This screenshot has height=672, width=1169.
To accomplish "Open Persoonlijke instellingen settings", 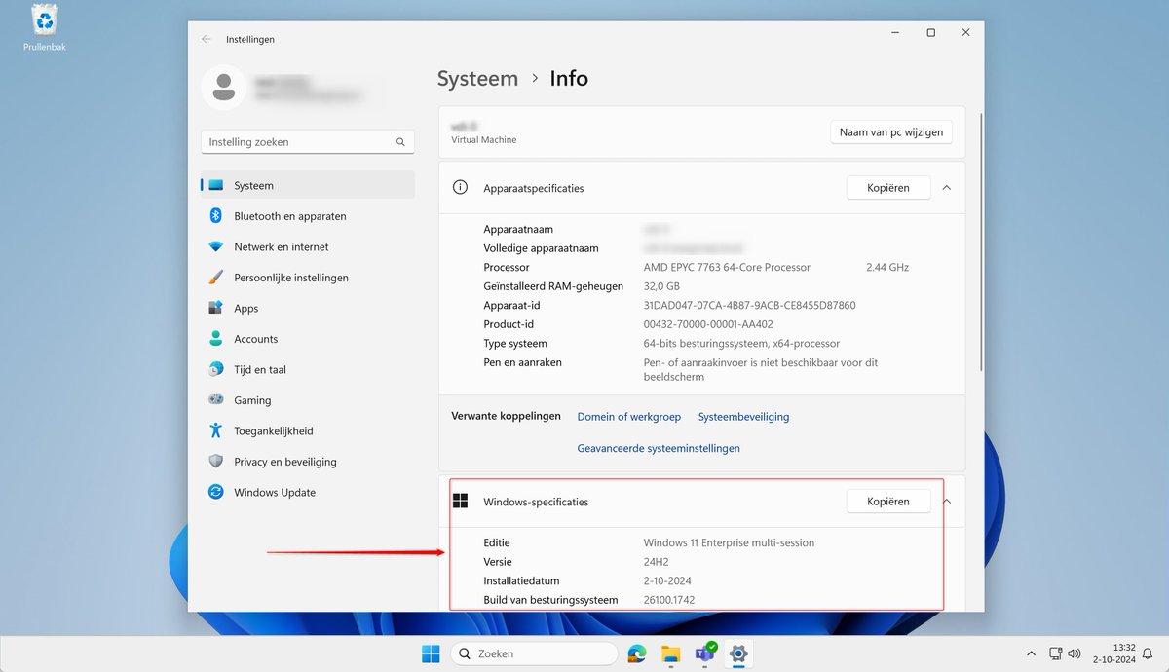I will point(292,277).
